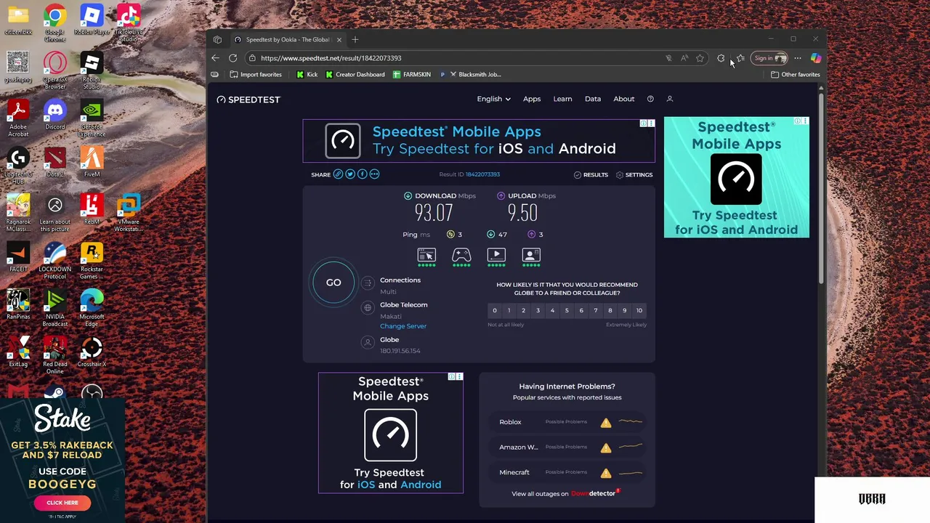Open Kick favorites bookmark

pyautogui.click(x=307, y=75)
